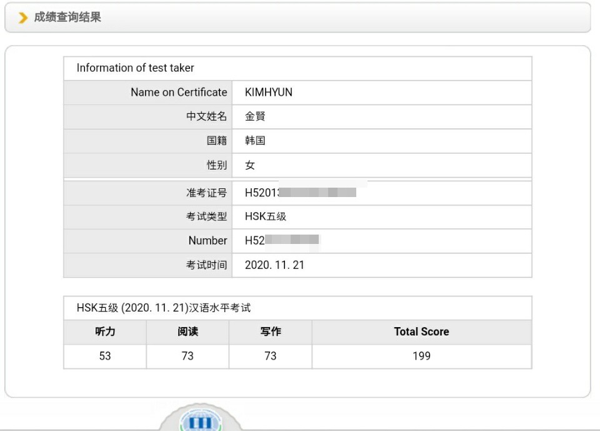The width and height of the screenshot is (600, 431).
Task: Click the Number row label
Action: coord(207,241)
